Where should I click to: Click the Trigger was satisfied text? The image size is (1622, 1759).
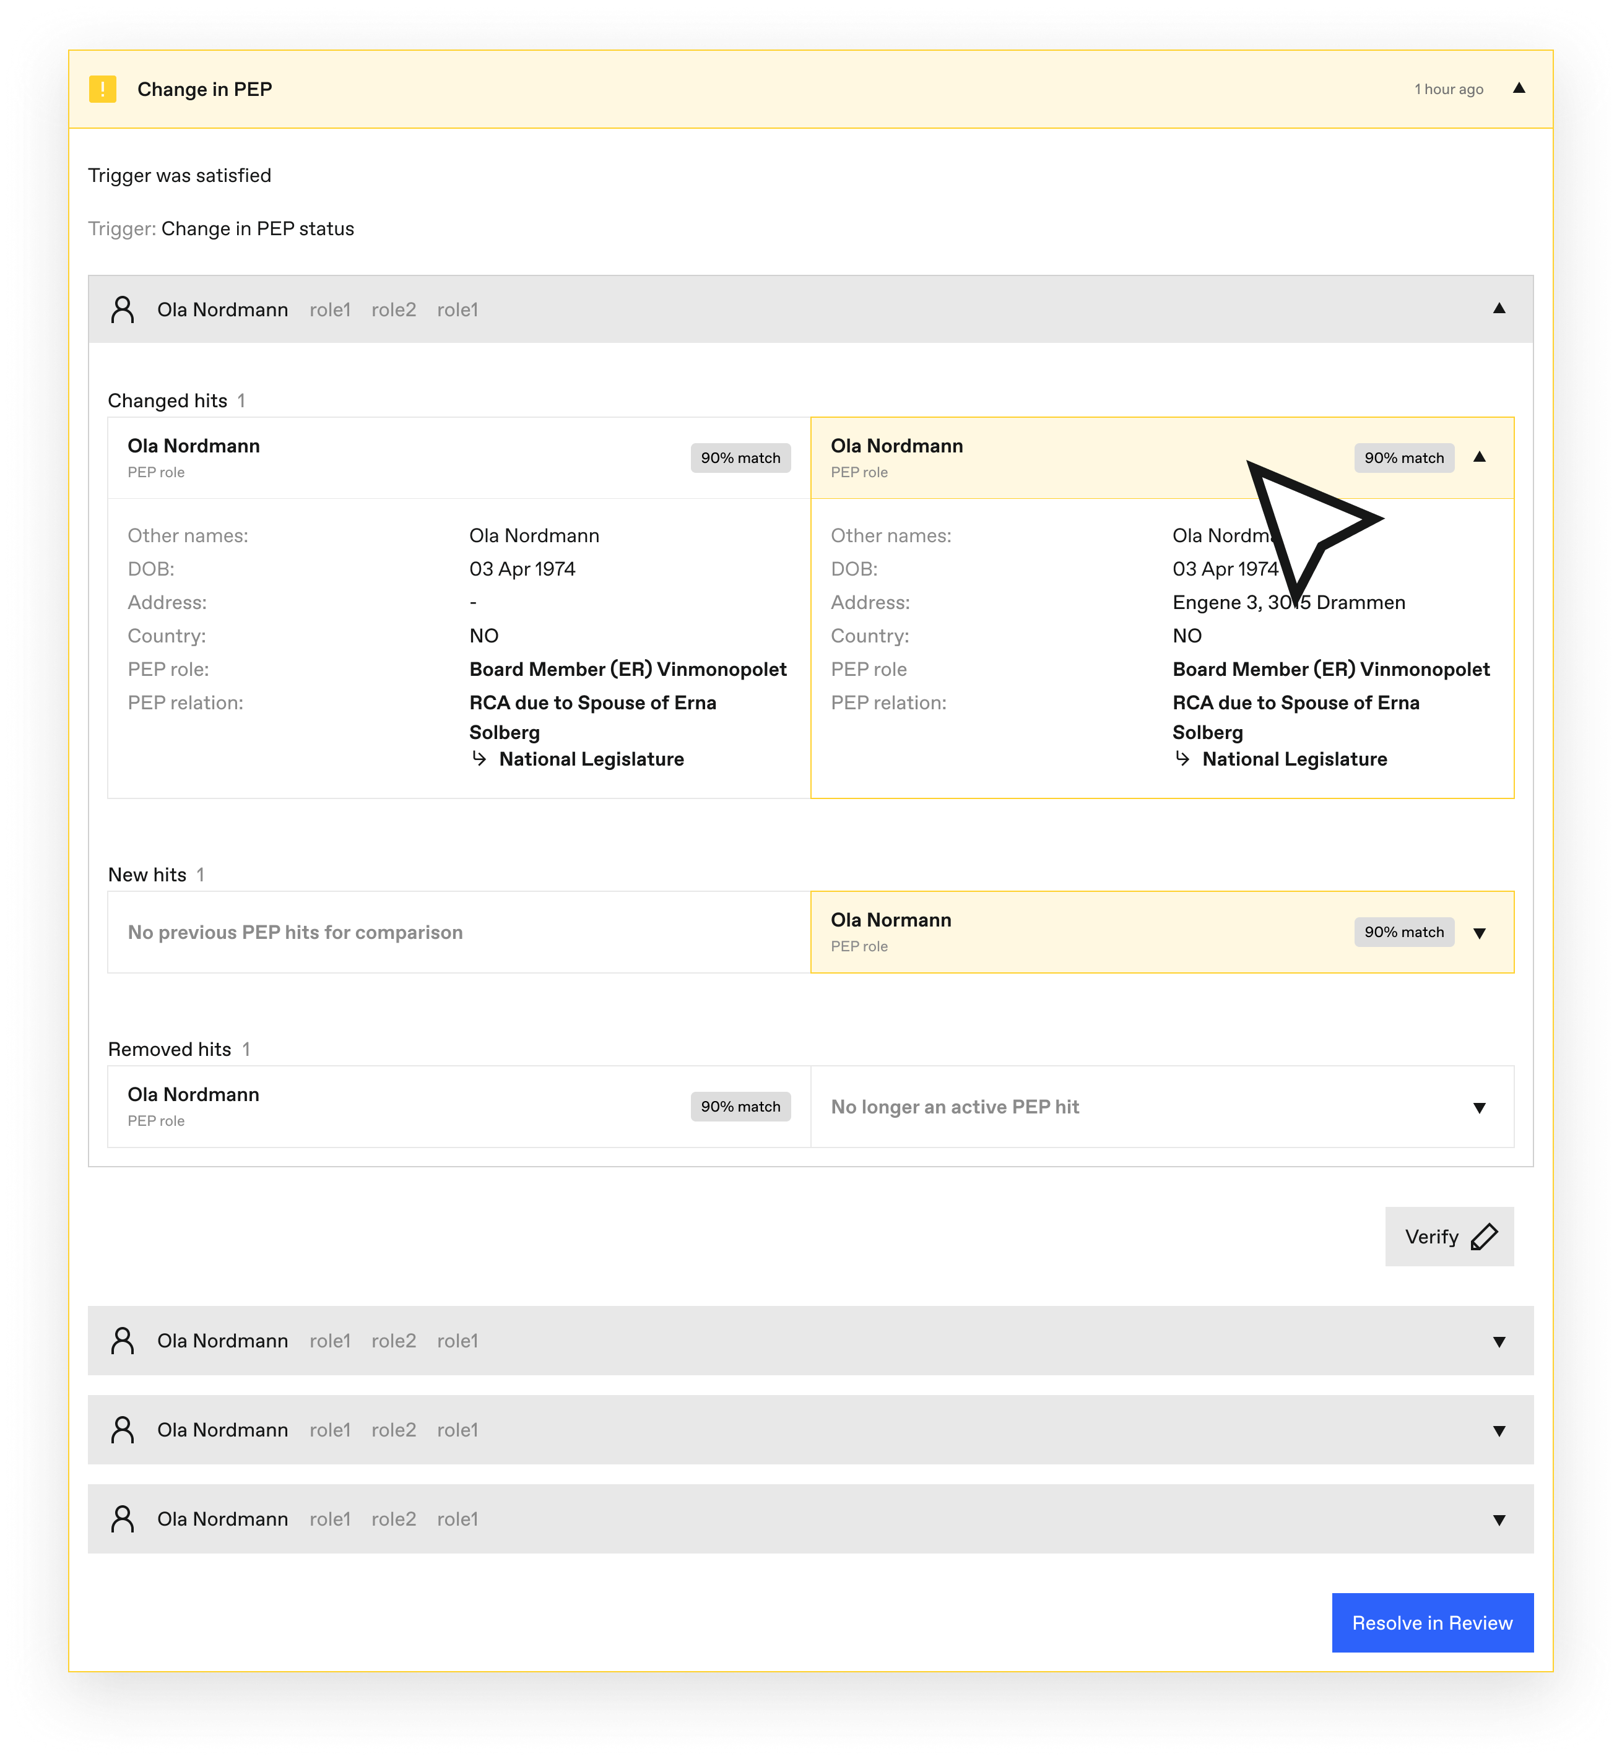[180, 175]
